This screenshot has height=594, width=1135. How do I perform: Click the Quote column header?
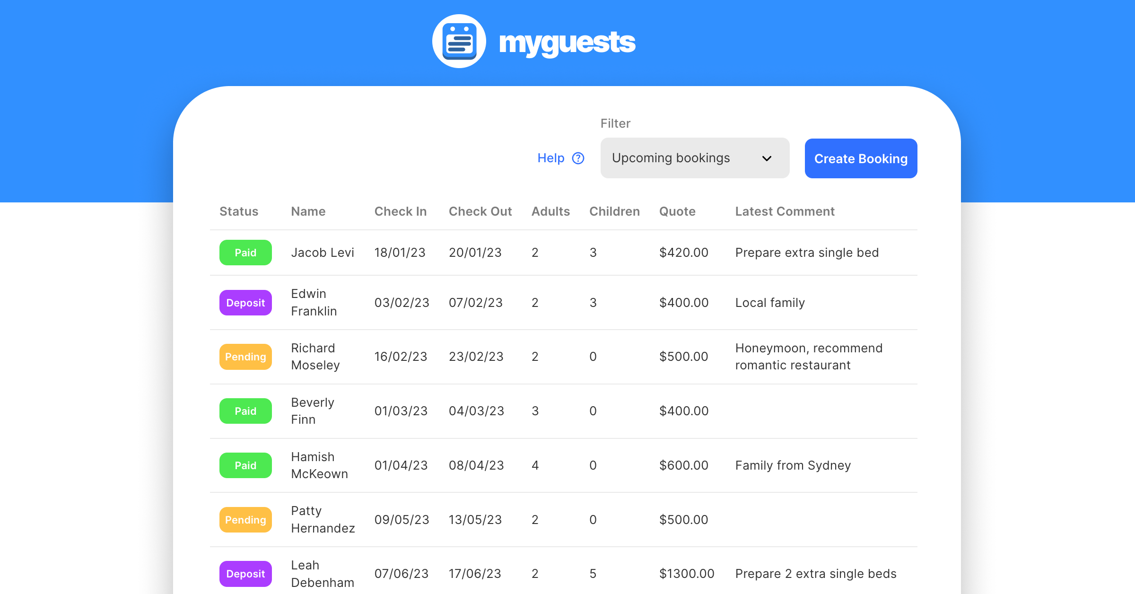(x=677, y=211)
